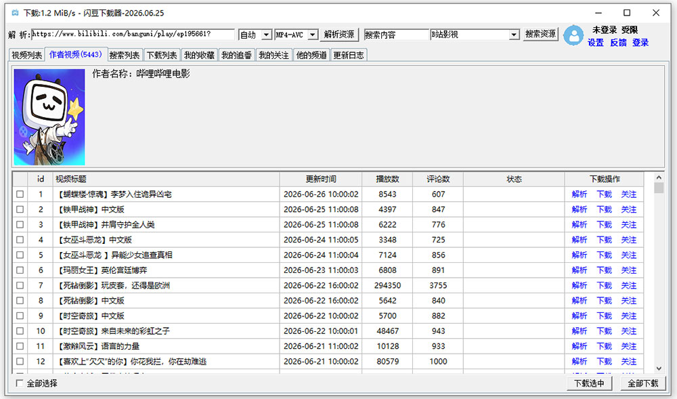Image resolution: width=677 pixels, height=399 pixels.
Task: Sort by the 评论数 column header
Action: pos(438,180)
